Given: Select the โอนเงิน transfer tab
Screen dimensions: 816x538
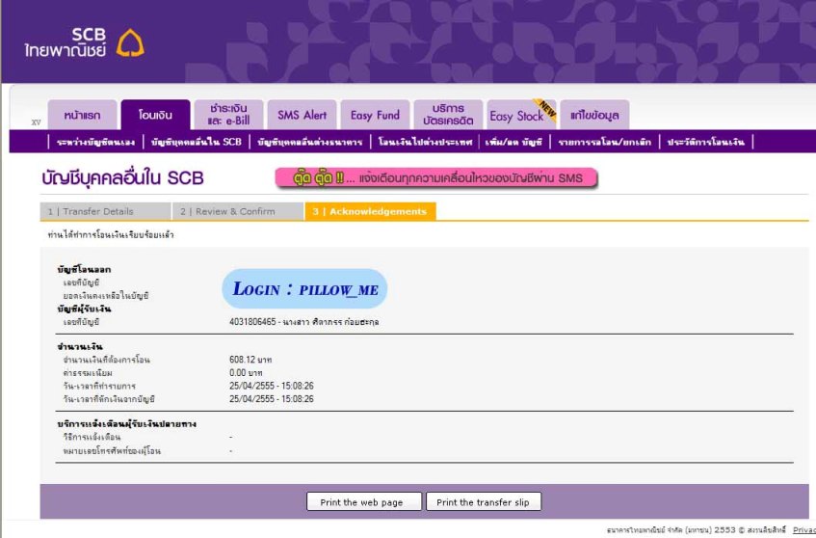Looking at the screenshot, I should [x=156, y=115].
